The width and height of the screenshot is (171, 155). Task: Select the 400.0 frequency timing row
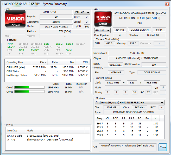pos(130,131)
